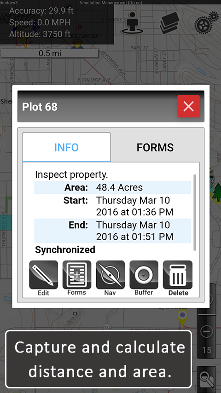Tap the Synchronized status text

coord(65,249)
